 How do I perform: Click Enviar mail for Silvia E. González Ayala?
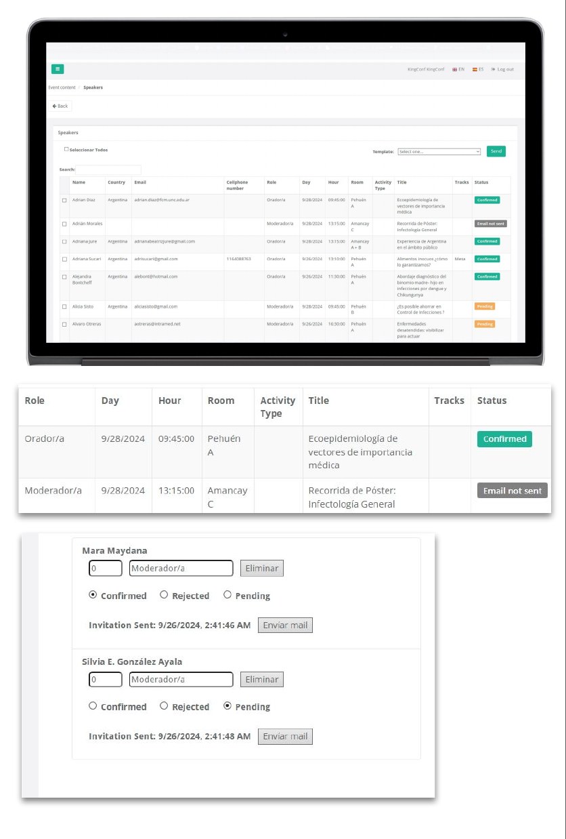pyautogui.click(x=285, y=736)
